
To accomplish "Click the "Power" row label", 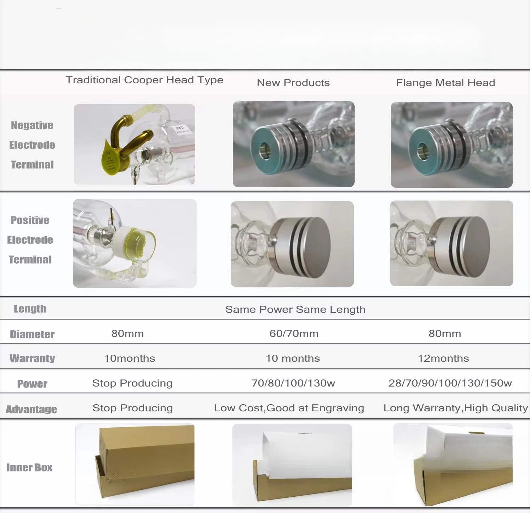I will 32,384.
